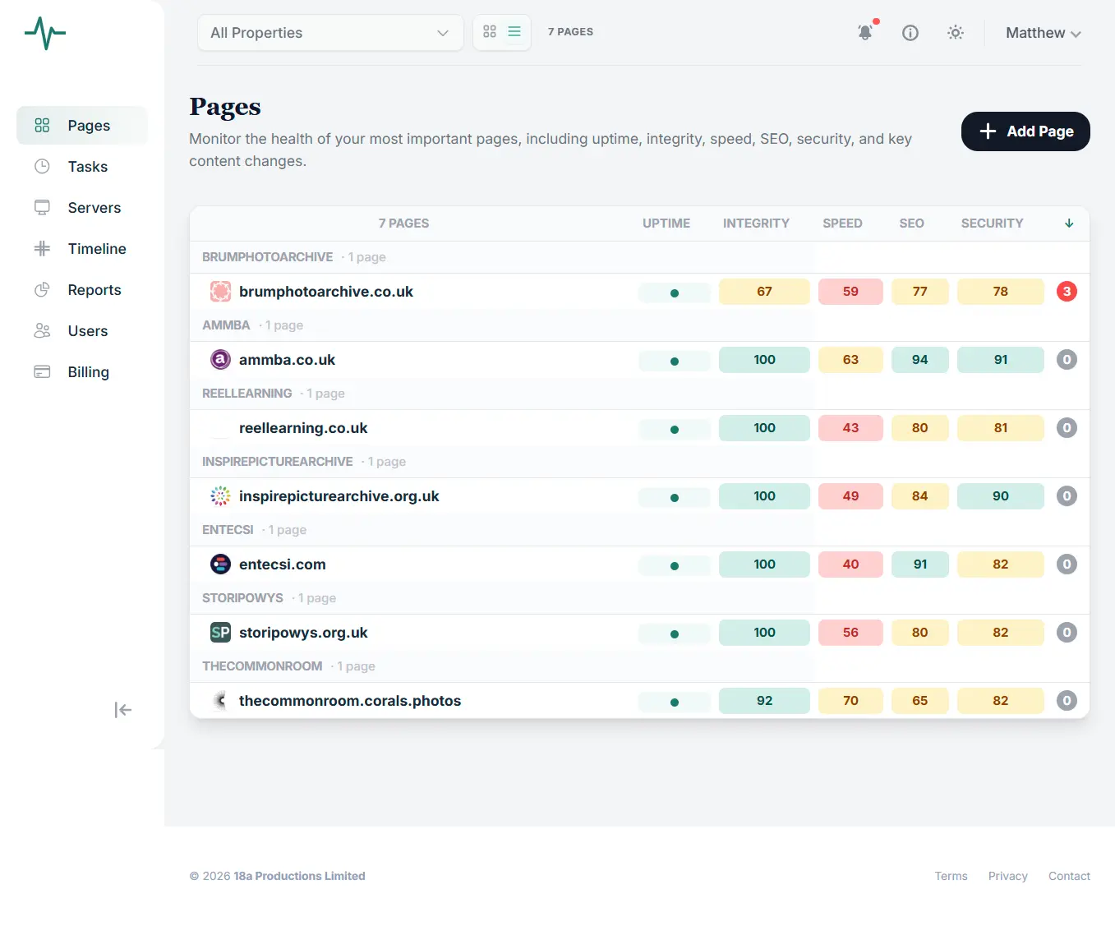The width and height of the screenshot is (1115, 926).
Task: Click brumphotoarchive uptime status dot
Action: [x=675, y=293]
